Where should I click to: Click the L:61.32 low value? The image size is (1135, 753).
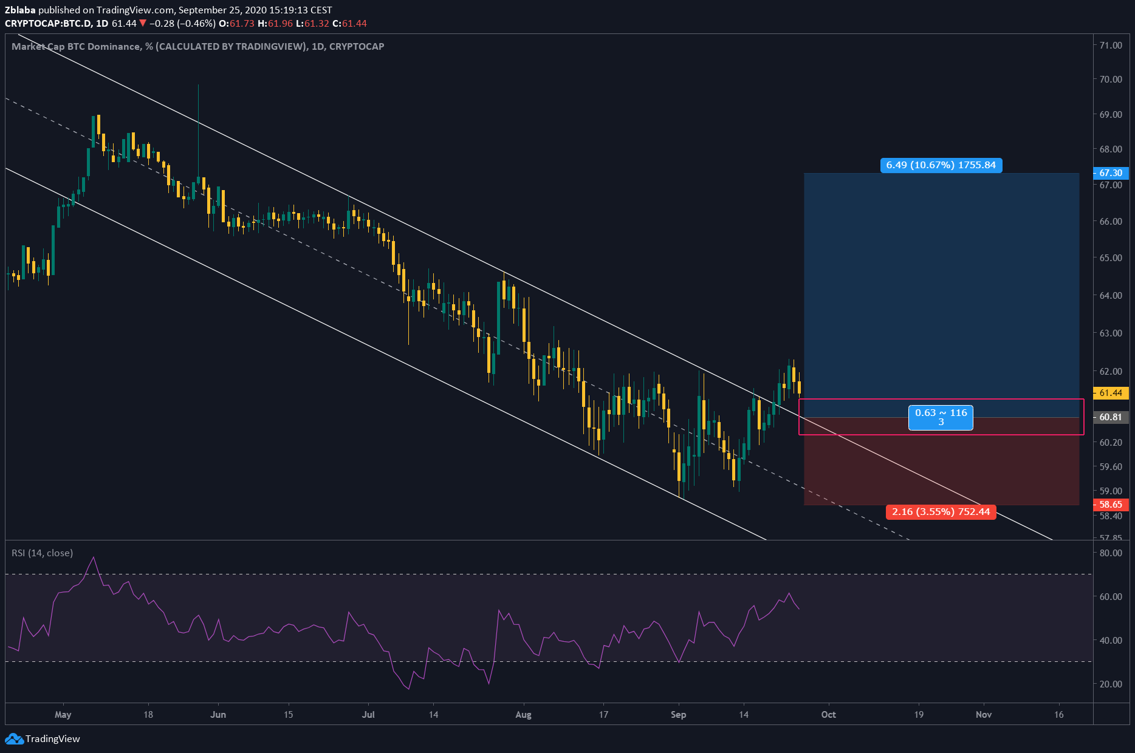(x=312, y=23)
